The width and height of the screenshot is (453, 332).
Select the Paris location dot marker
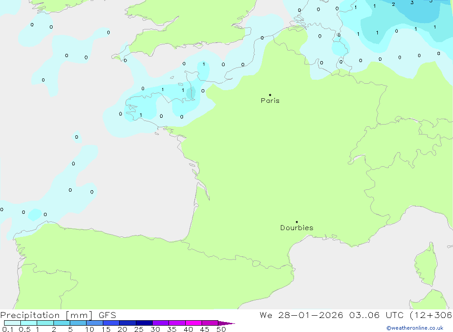click(270, 95)
